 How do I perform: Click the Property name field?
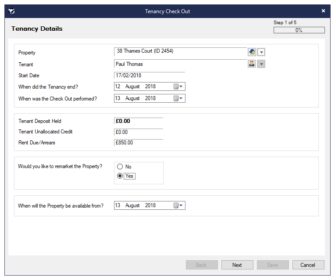tap(180, 51)
